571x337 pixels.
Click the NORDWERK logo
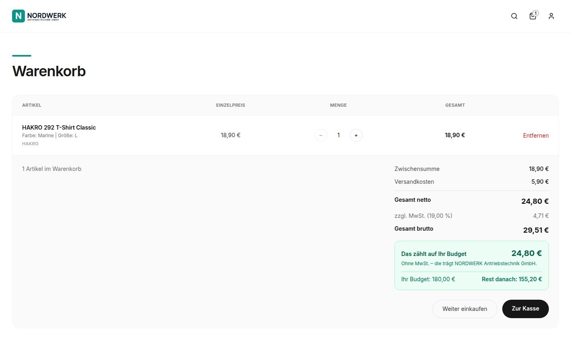[39, 16]
